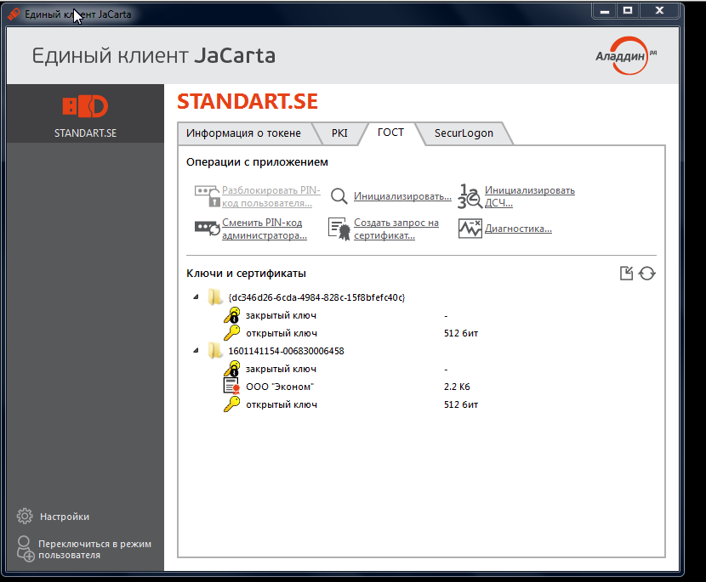Click the Инициализировать ДСЧ numbers icon
The width and height of the screenshot is (706, 582).
click(470, 196)
